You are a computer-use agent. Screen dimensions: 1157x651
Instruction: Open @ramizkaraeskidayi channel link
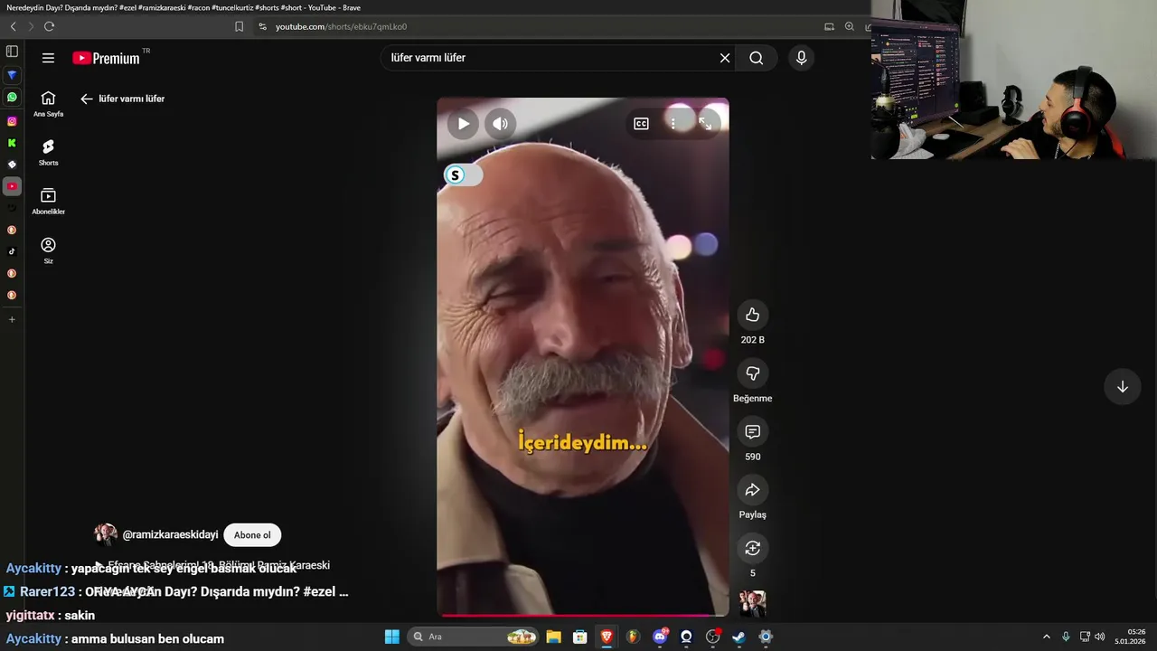pos(170,535)
